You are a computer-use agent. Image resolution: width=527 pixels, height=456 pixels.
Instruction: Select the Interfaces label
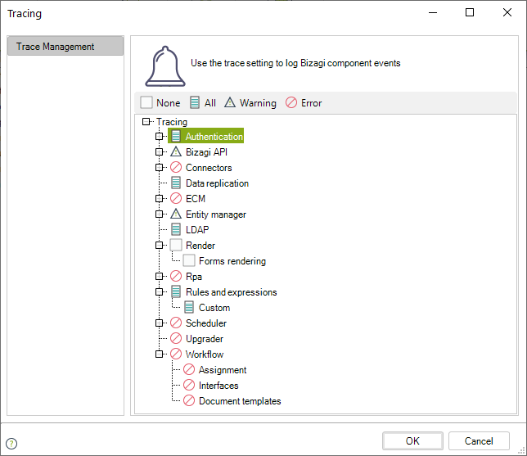(x=218, y=385)
